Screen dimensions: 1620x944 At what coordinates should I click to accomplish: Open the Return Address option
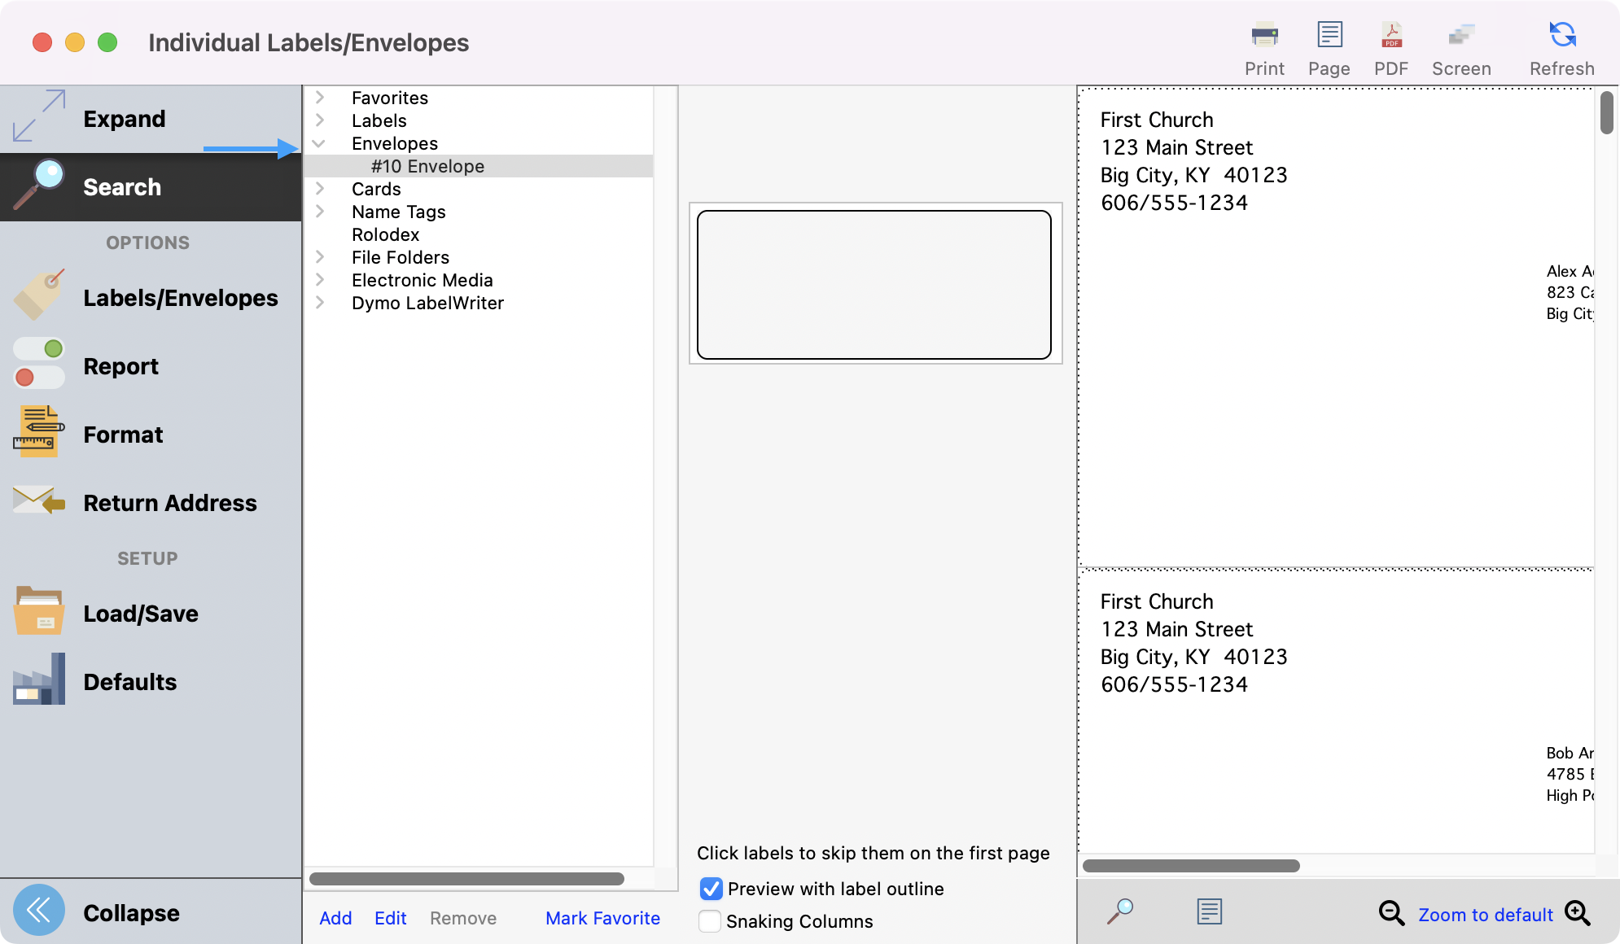(x=169, y=503)
